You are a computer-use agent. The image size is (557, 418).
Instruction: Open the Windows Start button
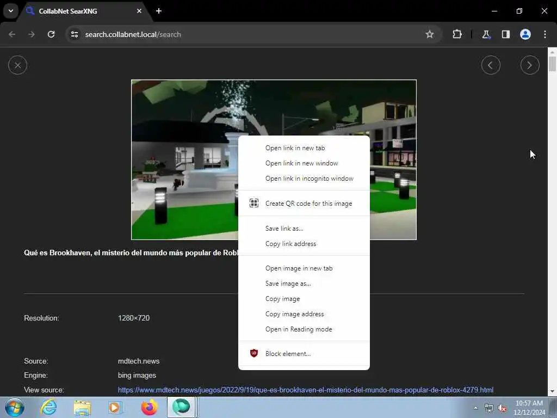[15, 407]
